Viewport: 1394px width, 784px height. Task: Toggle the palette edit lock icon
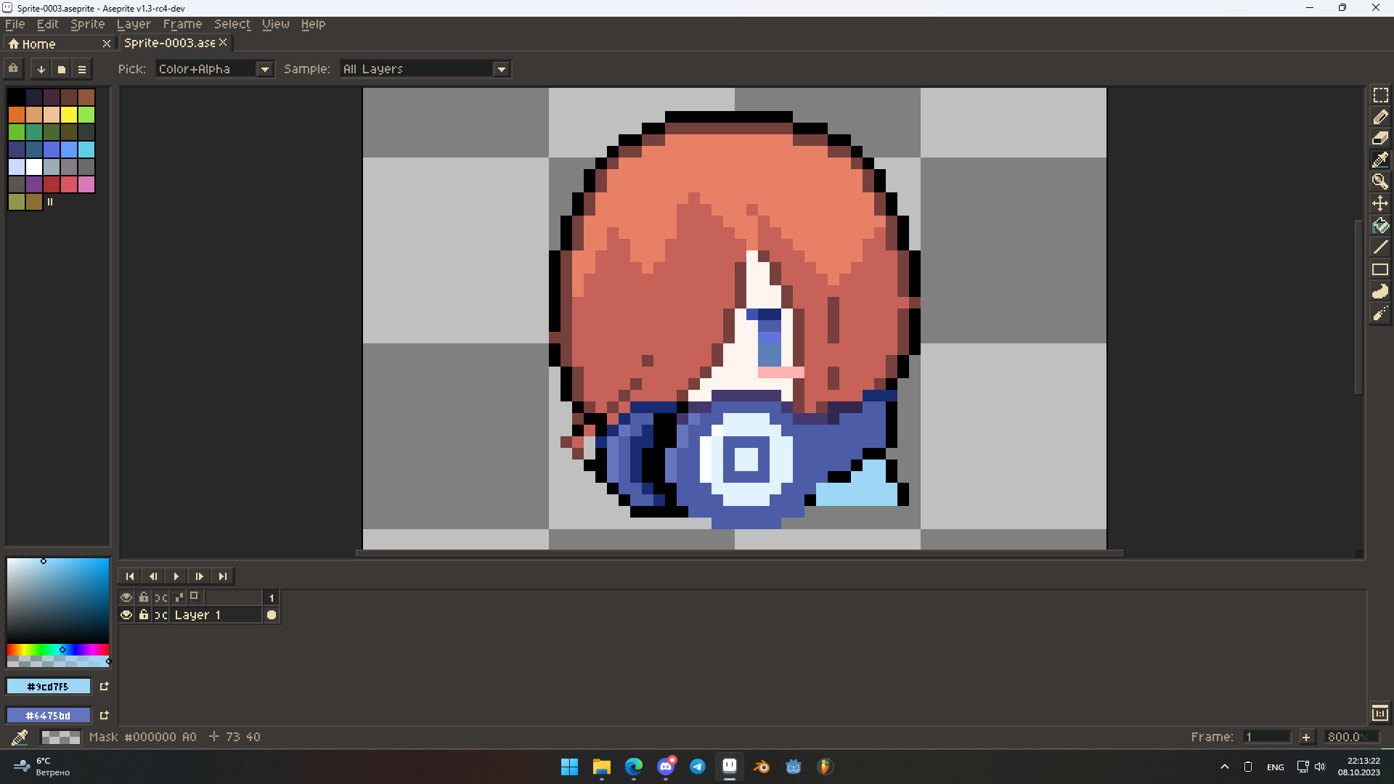pos(13,69)
